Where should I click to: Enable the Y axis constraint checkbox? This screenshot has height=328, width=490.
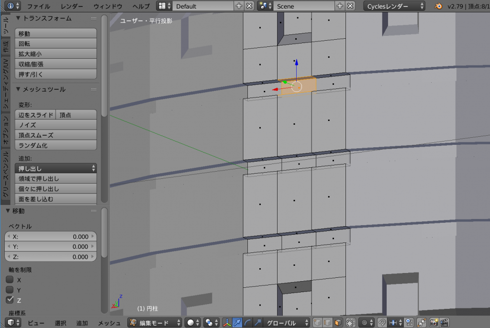pos(10,290)
